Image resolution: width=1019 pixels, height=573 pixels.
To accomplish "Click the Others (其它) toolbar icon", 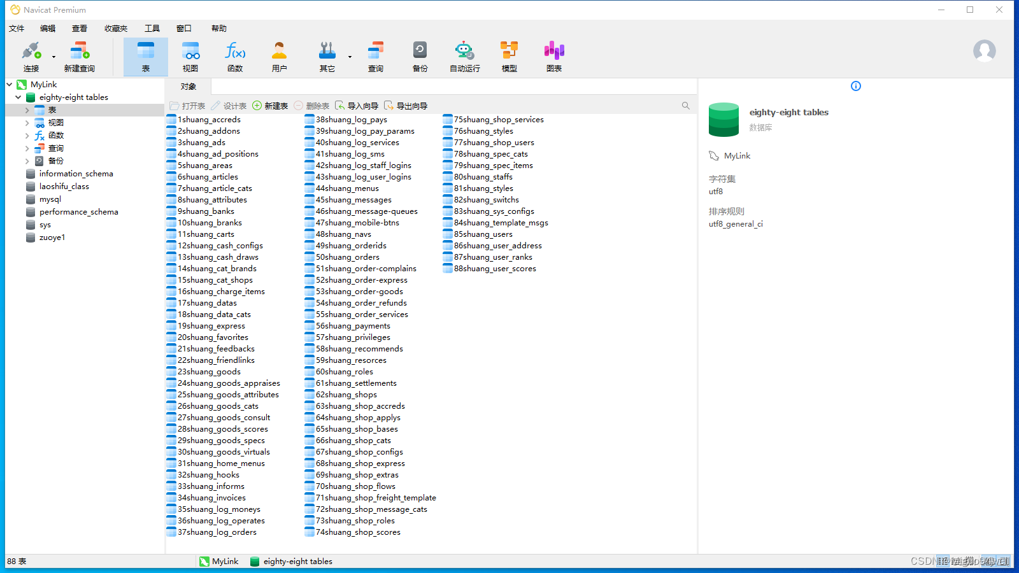I will (327, 57).
